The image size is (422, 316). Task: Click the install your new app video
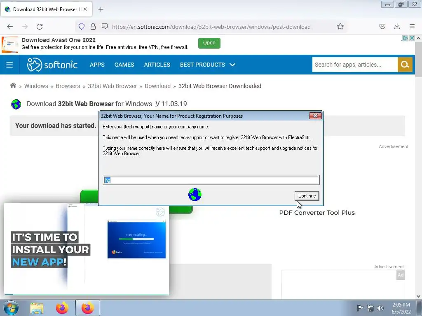(87, 249)
